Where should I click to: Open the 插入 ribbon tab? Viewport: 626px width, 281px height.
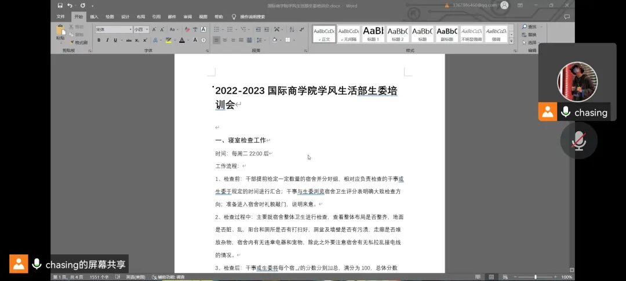(94, 17)
